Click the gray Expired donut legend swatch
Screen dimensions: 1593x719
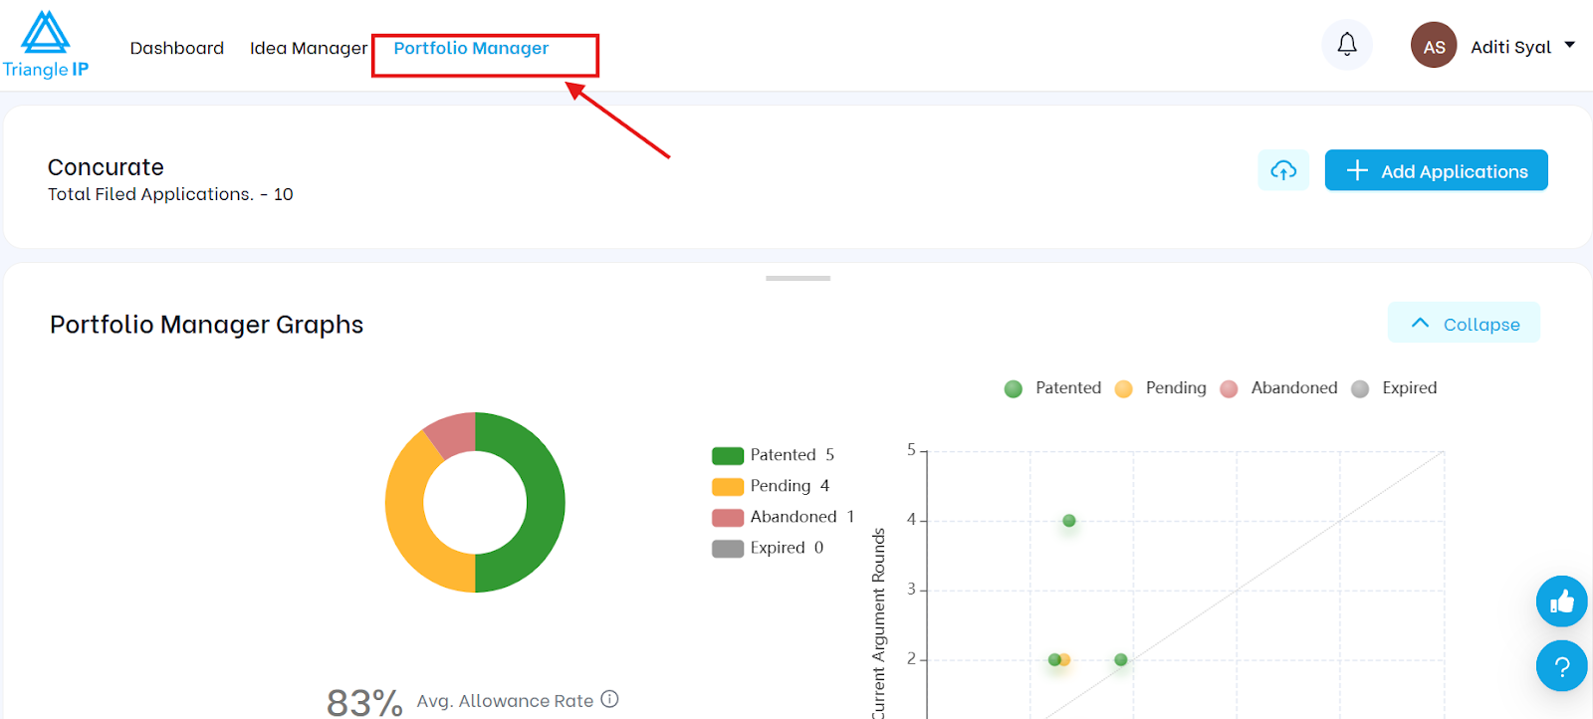coord(728,549)
